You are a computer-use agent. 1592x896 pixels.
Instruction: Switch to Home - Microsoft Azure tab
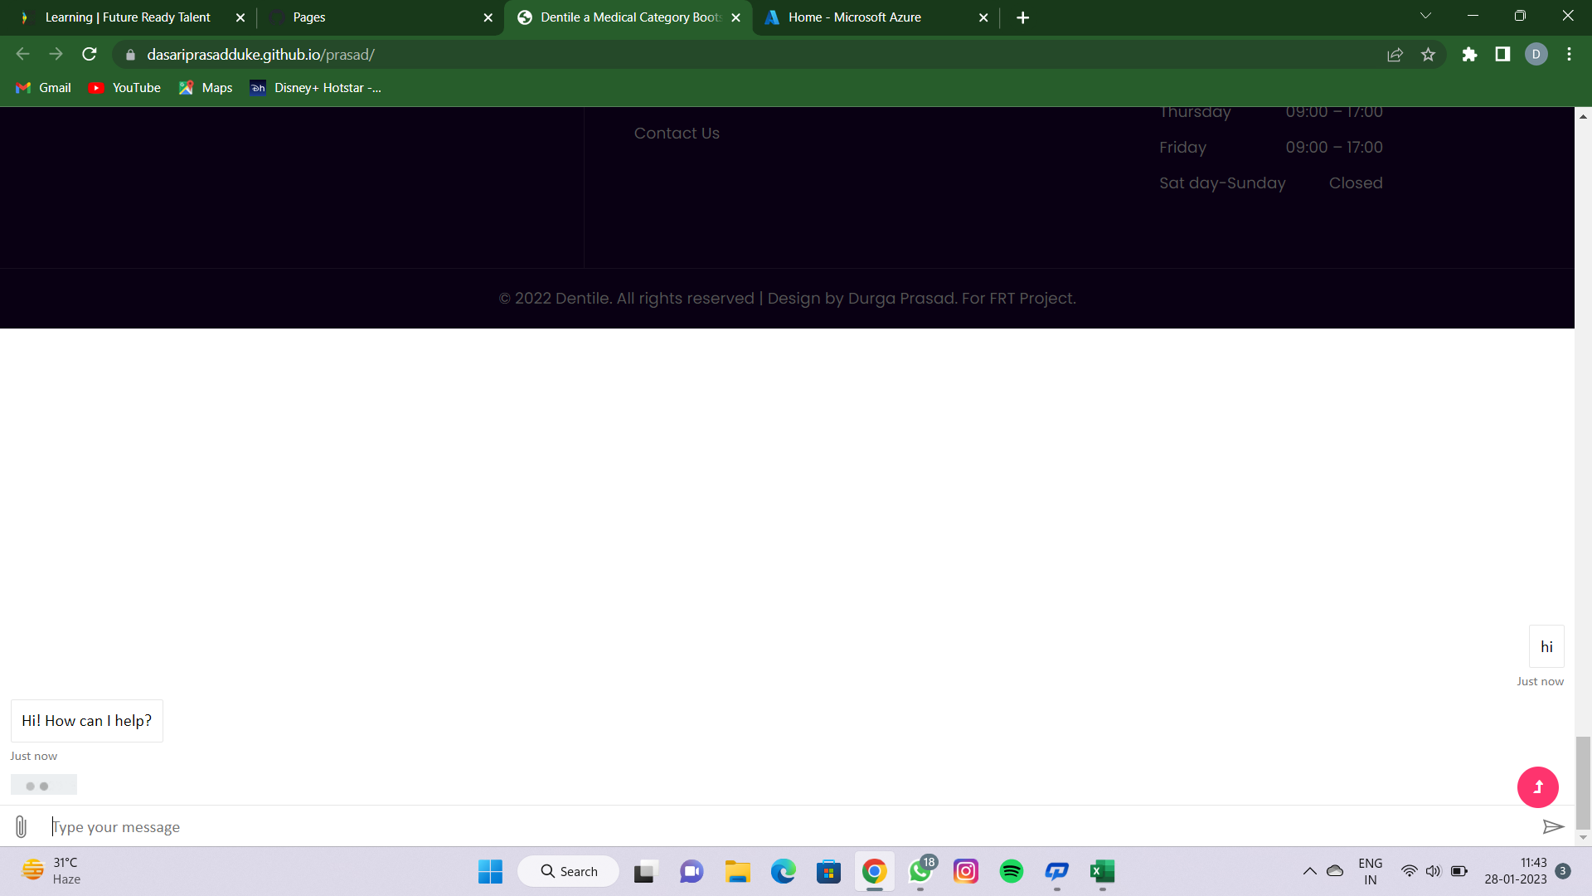pos(876,17)
